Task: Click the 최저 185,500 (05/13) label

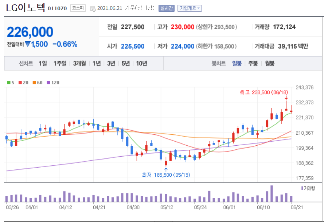Action: point(166,175)
